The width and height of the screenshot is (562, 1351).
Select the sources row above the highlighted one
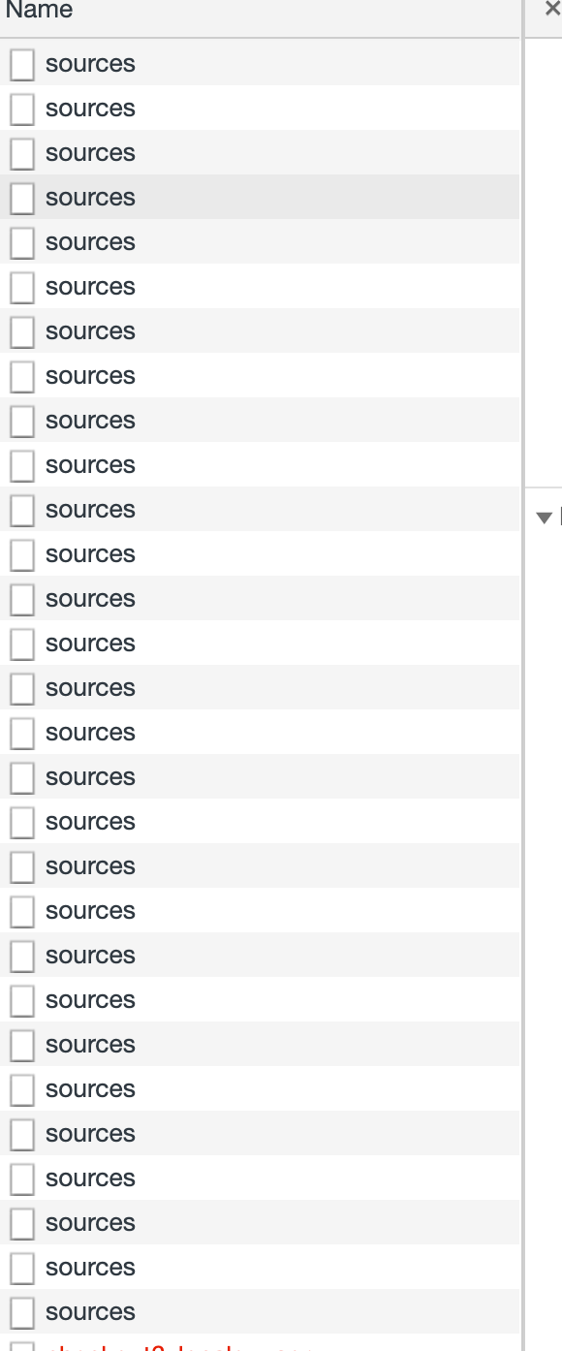pyautogui.click(x=90, y=153)
